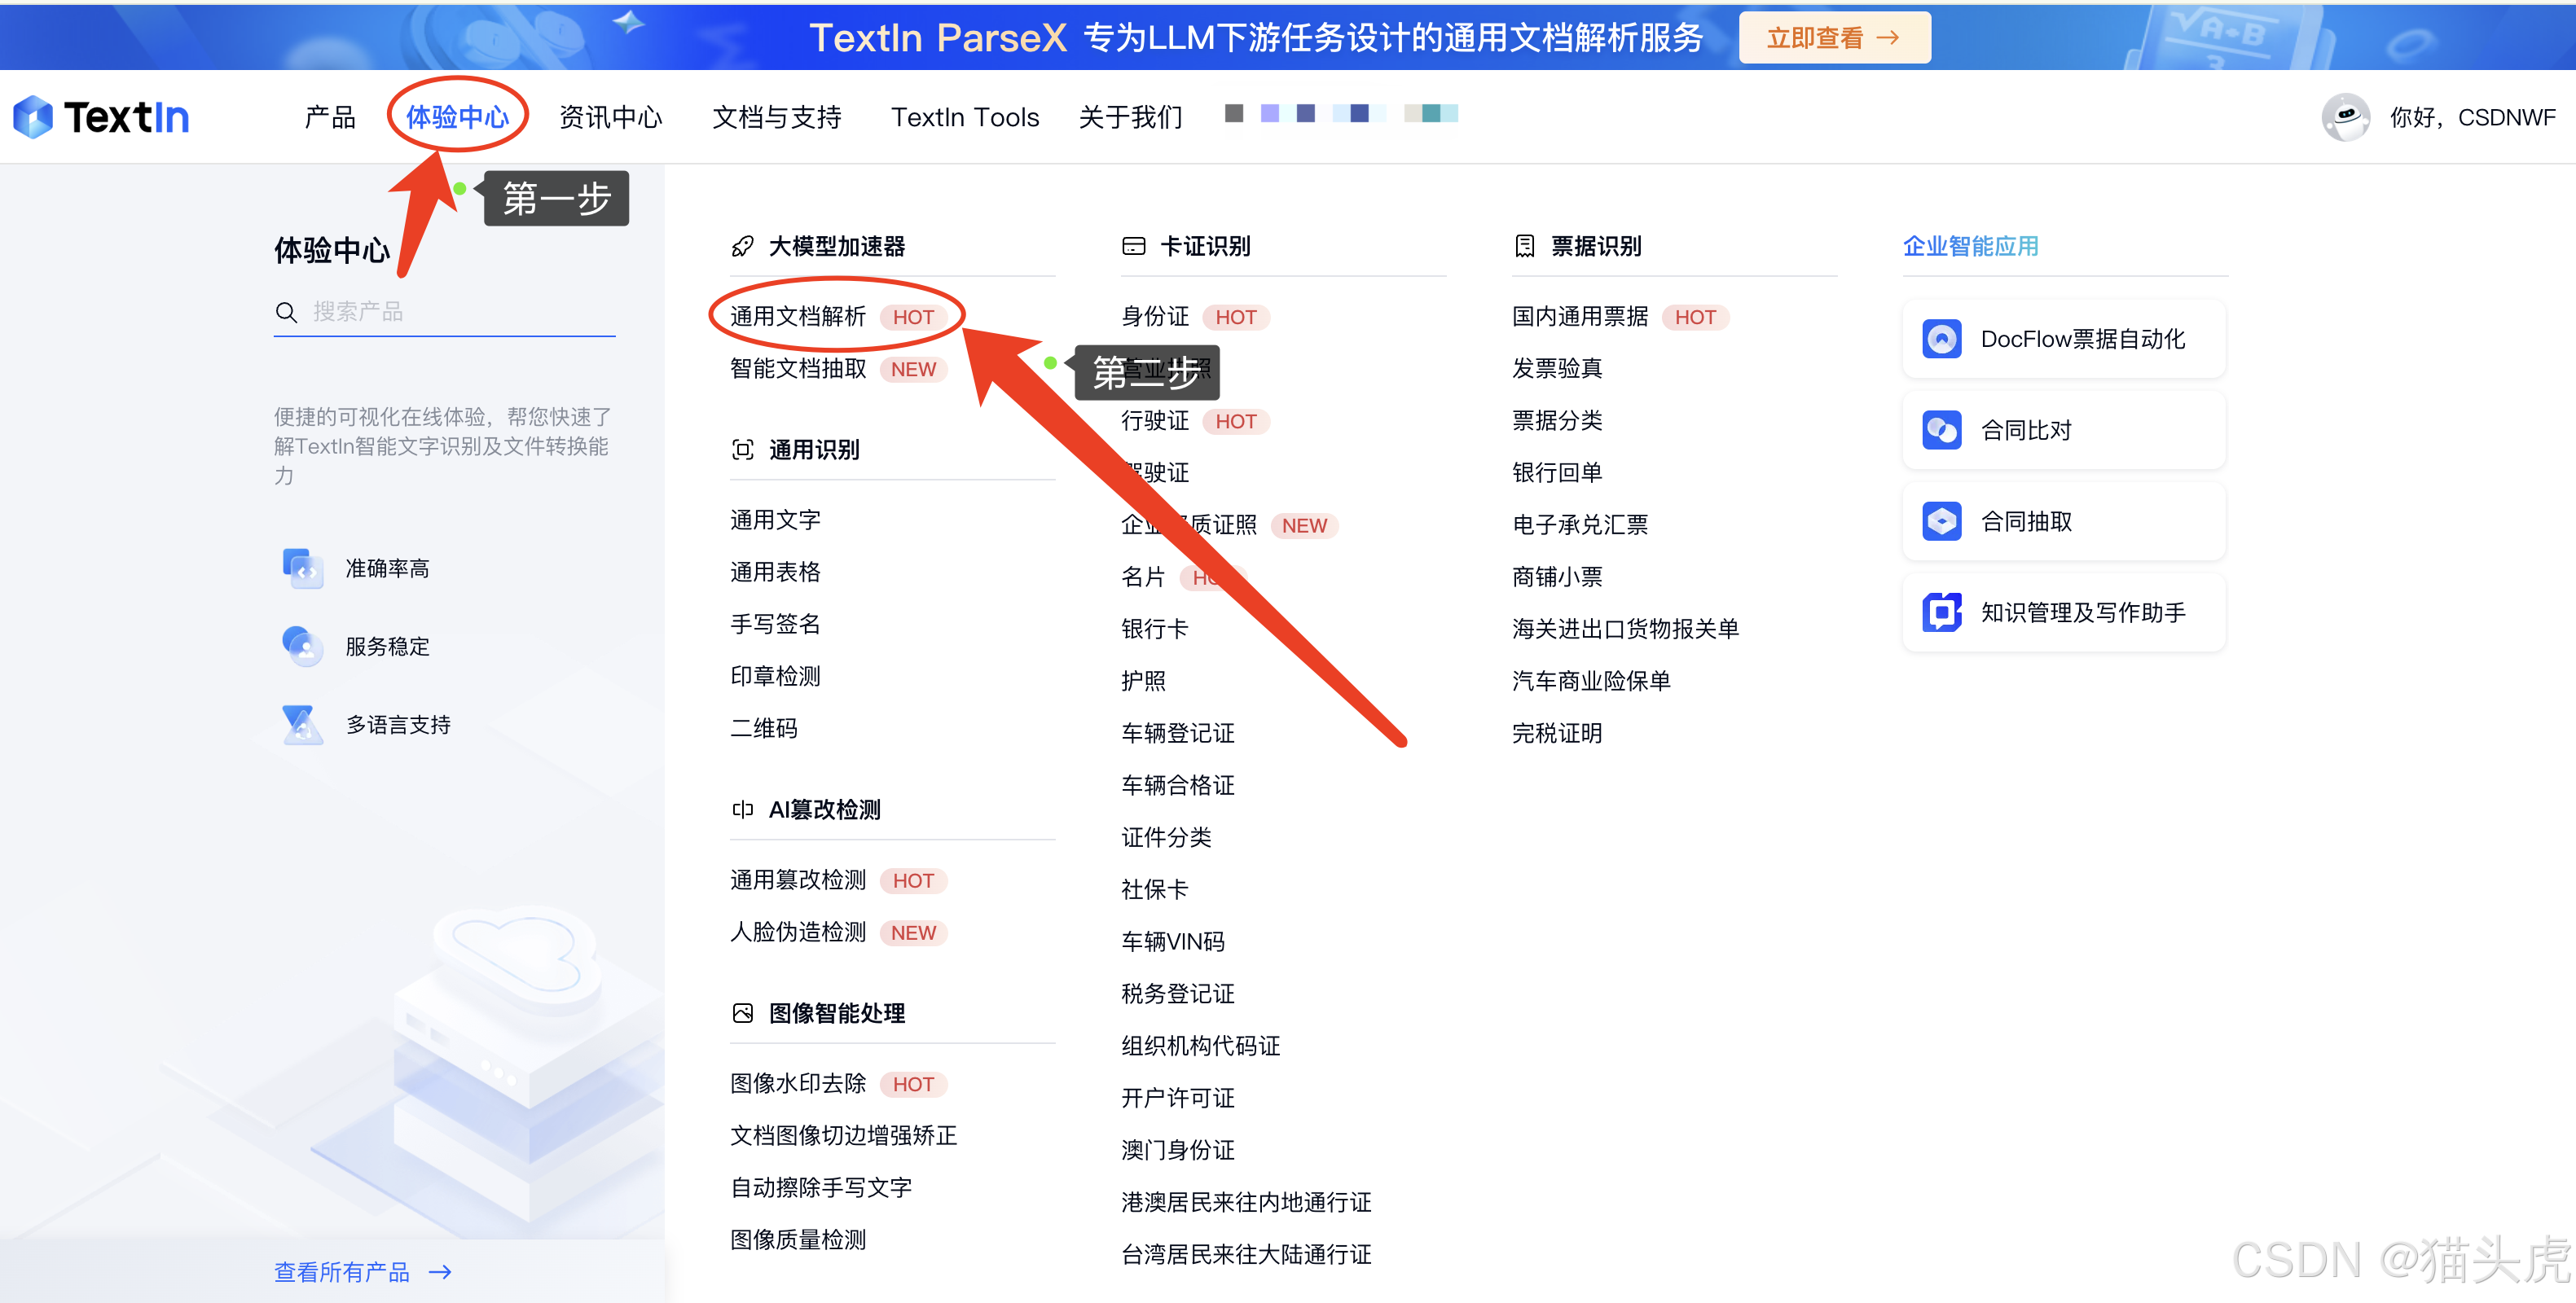2576x1303 pixels.
Task: Open 车辆合格证
Action: pos(1178,785)
